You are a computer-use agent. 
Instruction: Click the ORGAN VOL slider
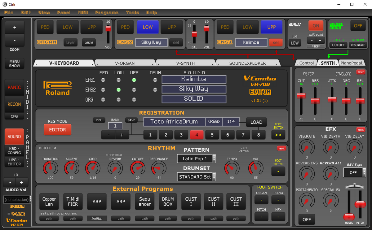tap(108, 28)
